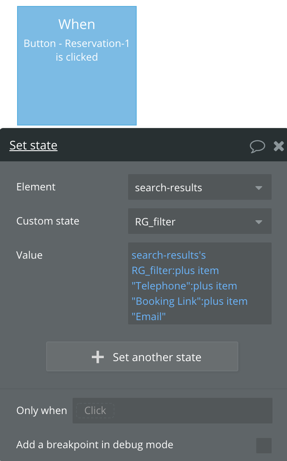Click the Set another state button label
This screenshot has width=287, height=461.
157,357
